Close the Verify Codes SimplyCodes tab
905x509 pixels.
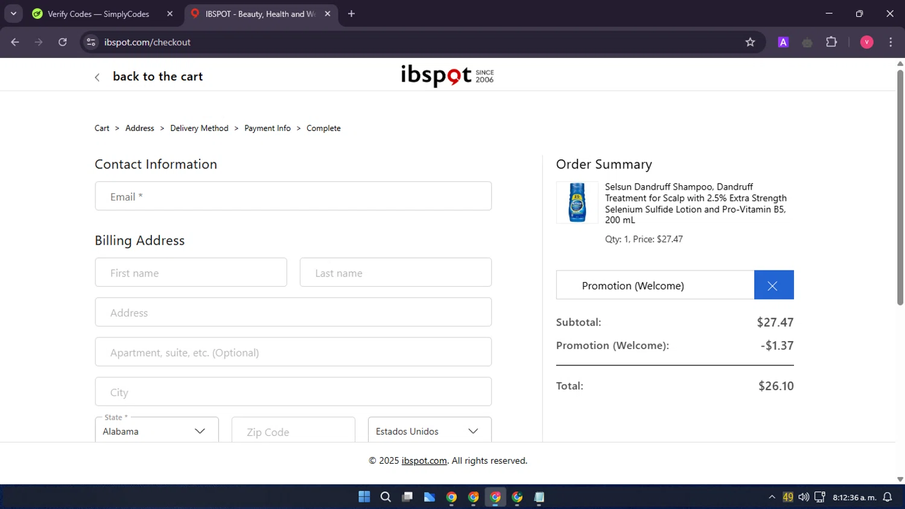(170, 14)
